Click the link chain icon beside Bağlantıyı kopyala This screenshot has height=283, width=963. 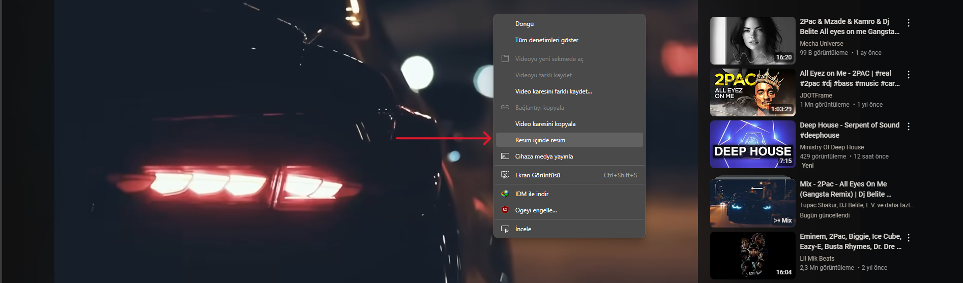pos(505,107)
